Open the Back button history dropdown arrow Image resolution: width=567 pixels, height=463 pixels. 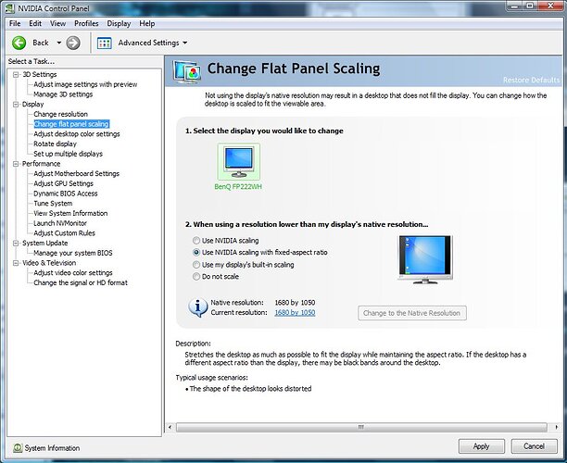pos(58,43)
